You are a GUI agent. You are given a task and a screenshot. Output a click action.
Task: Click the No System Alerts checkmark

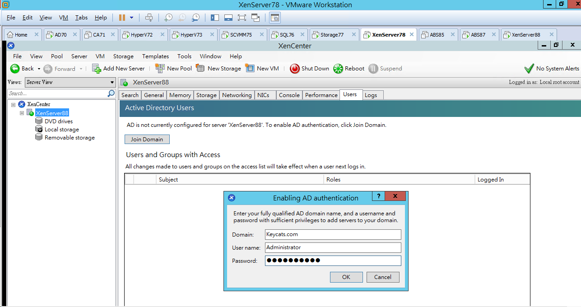coord(529,69)
